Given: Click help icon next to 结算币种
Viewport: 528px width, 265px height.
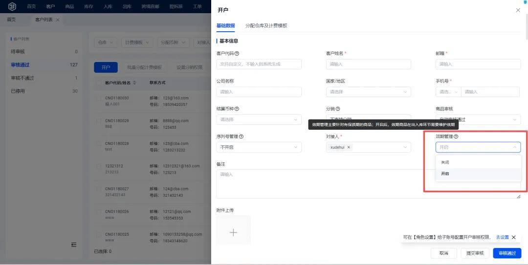Looking at the screenshot, I should 237,109.
